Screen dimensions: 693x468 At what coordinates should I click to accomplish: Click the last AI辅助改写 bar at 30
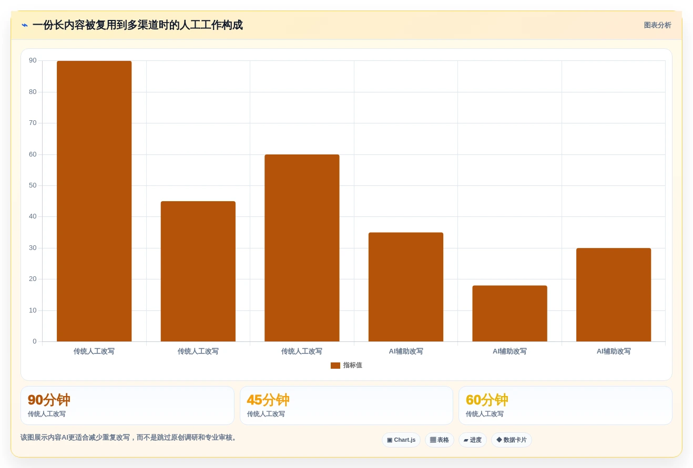tap(614, 295)
